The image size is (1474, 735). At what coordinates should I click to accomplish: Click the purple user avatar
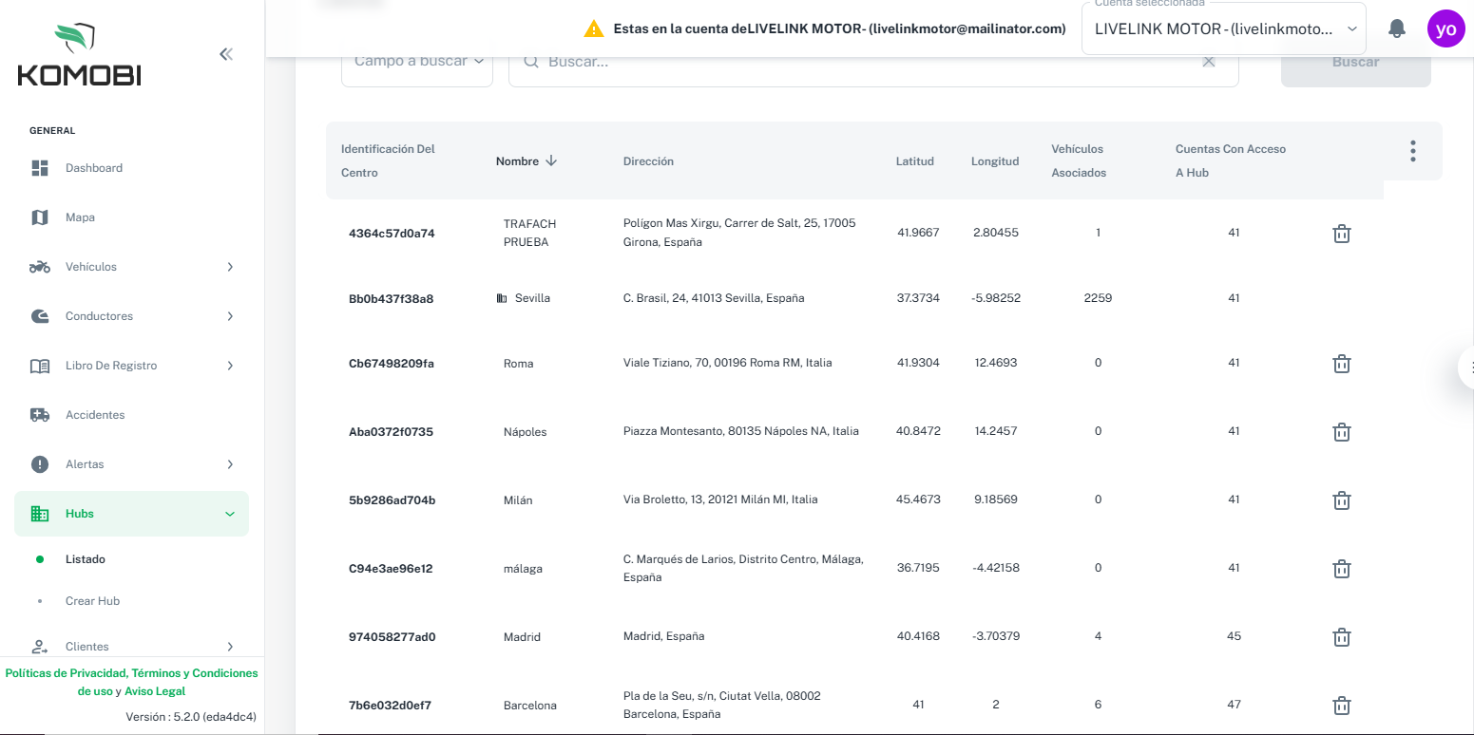point(1445,28)
